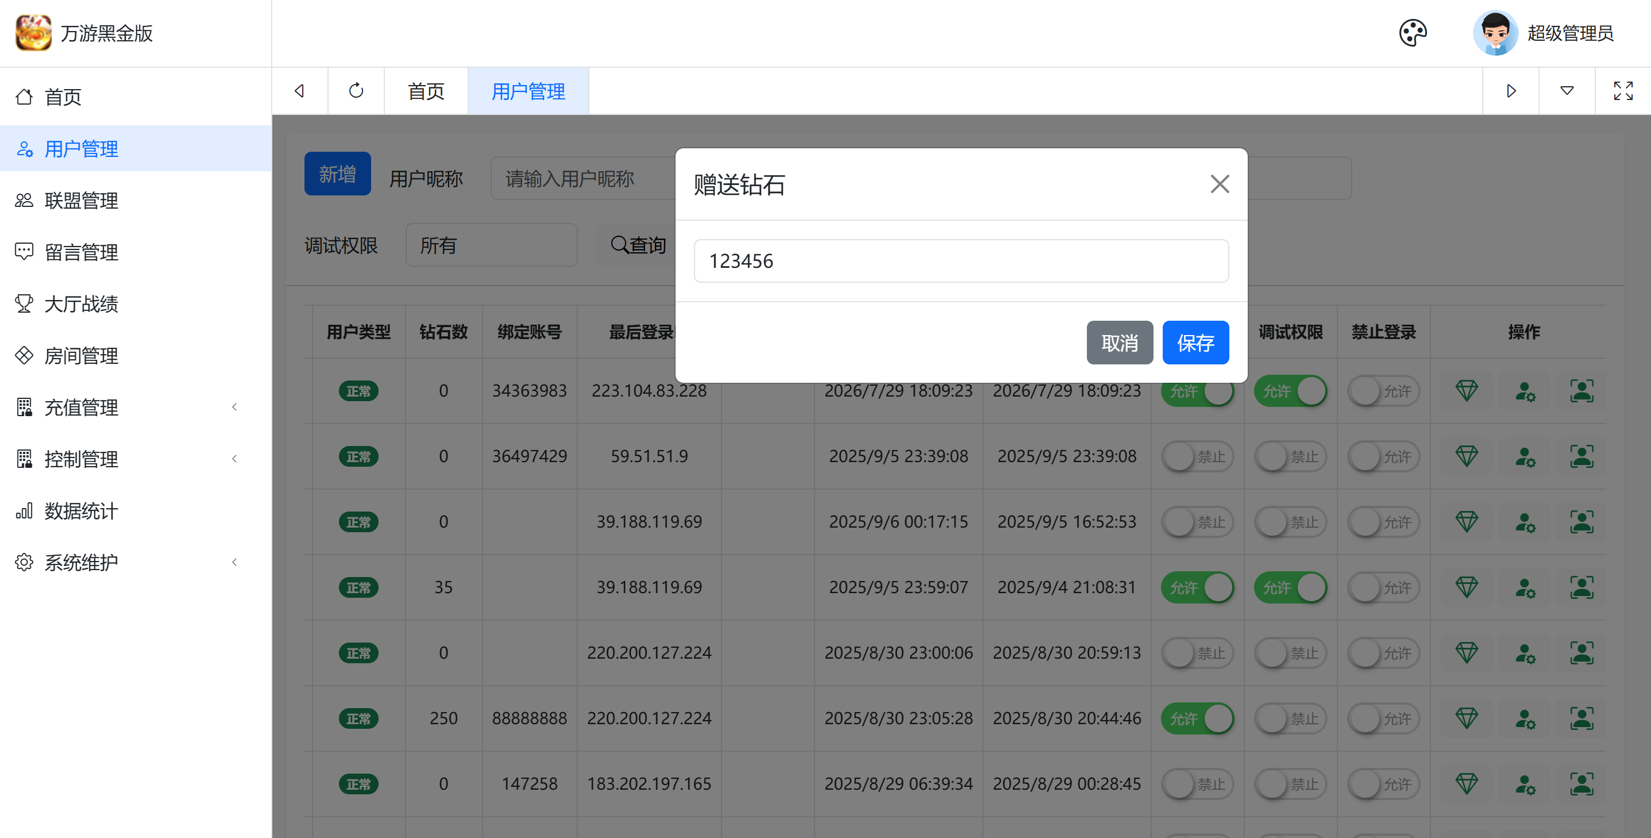Click profile icon in row 2025/8/30 23:00:06

1581,653
